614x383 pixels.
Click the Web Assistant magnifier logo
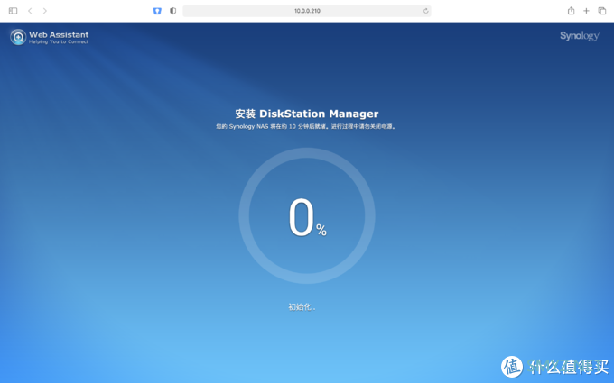[18, 37]
